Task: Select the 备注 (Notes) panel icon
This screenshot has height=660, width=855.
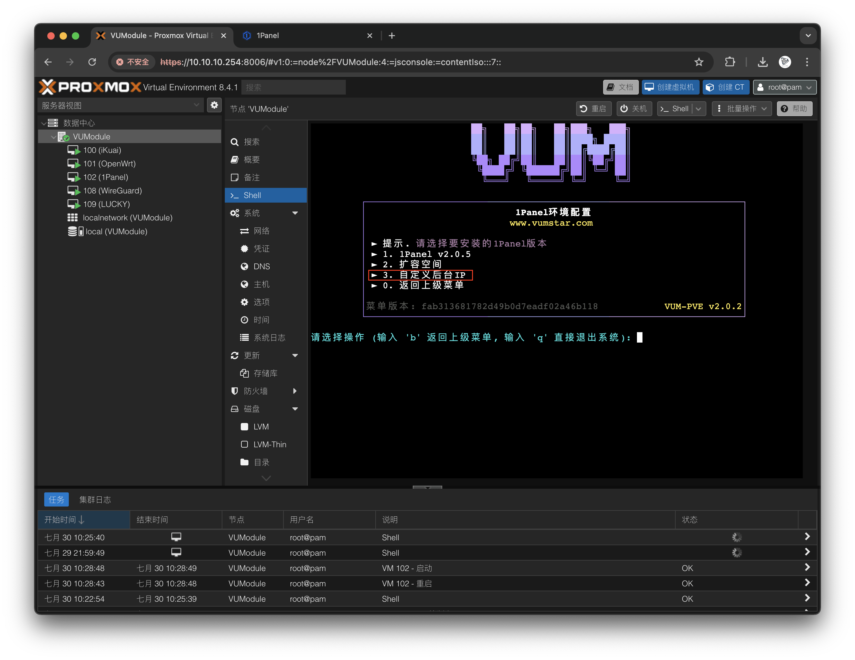Action: point(235,177)
